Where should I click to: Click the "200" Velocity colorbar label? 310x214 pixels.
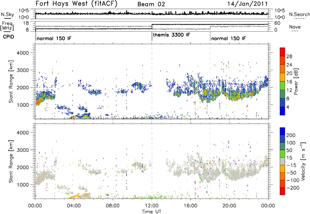(x=291, y=135)
